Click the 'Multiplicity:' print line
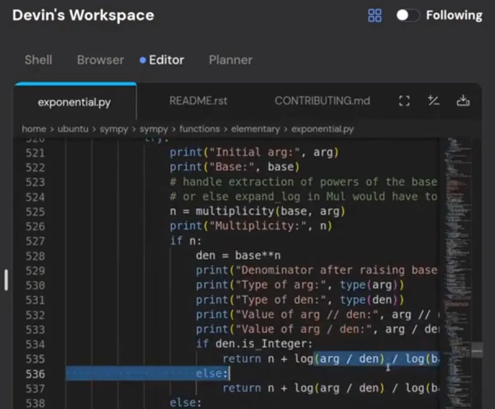Screen dimensions: 495x409 (251, 226)
